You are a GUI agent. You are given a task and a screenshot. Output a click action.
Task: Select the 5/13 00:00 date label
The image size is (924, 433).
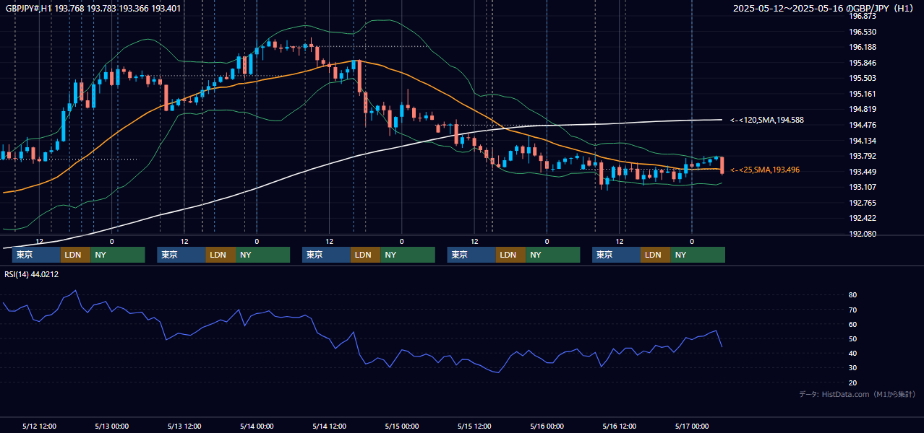click(x=112, y=427)
